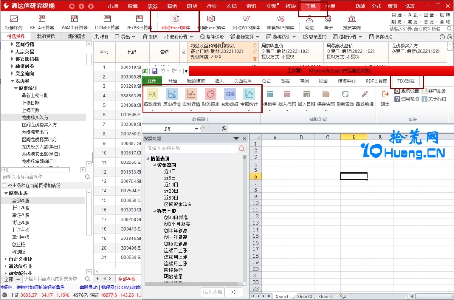Open 投资学院 icon
This screenshot has width=454, height=300.
click(352, 19)
